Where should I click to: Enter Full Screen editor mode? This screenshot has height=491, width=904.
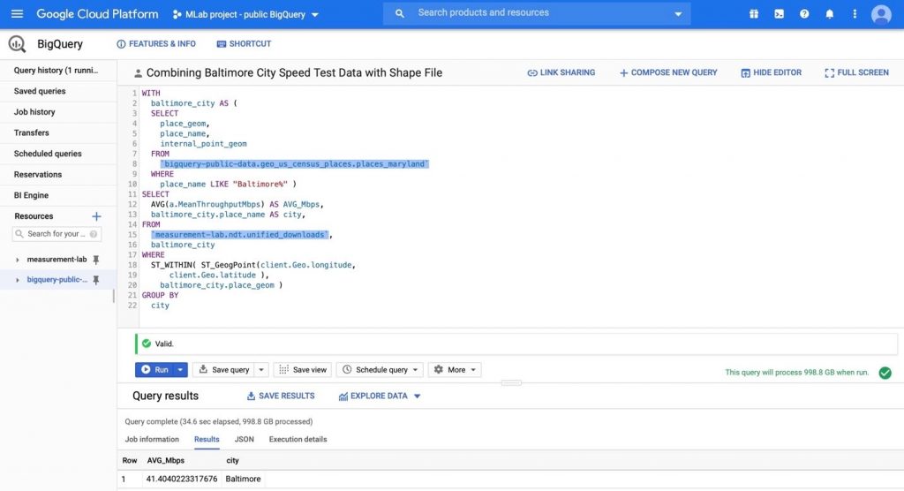[856, 72]
